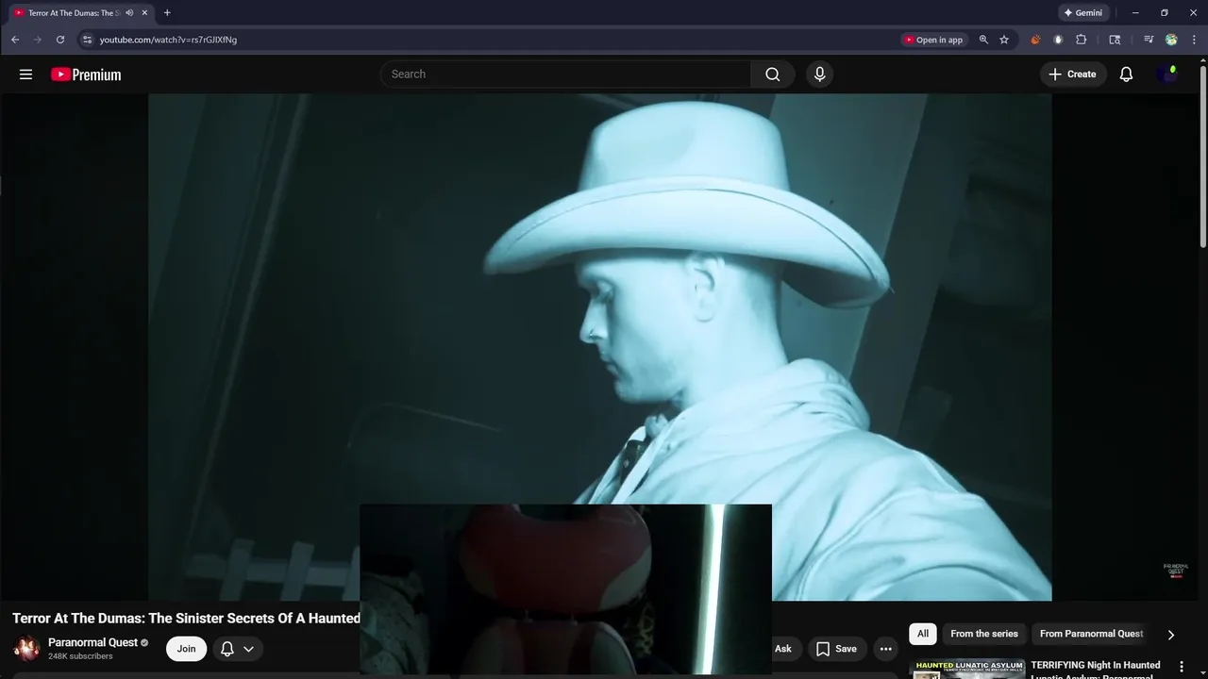Expand subscription notification bell dropdown
1208x679 pixels.
tap(237, 649)
